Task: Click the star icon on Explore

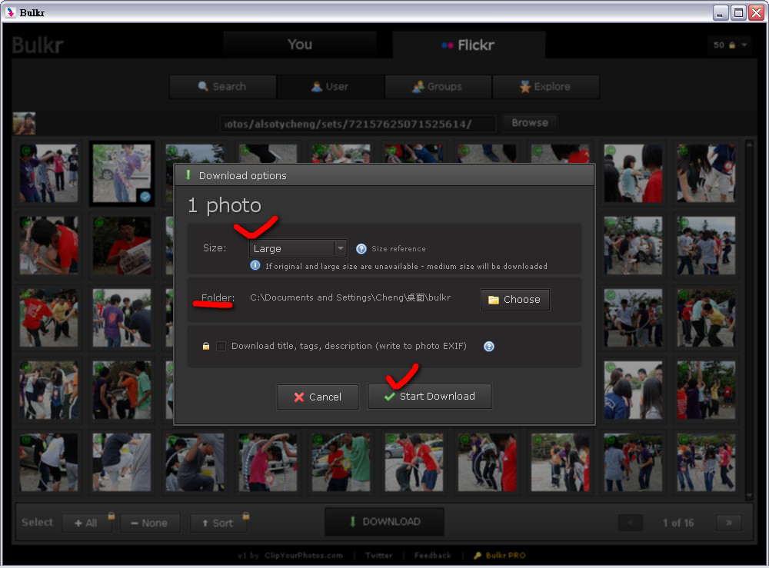Action: tap(525, 87)
